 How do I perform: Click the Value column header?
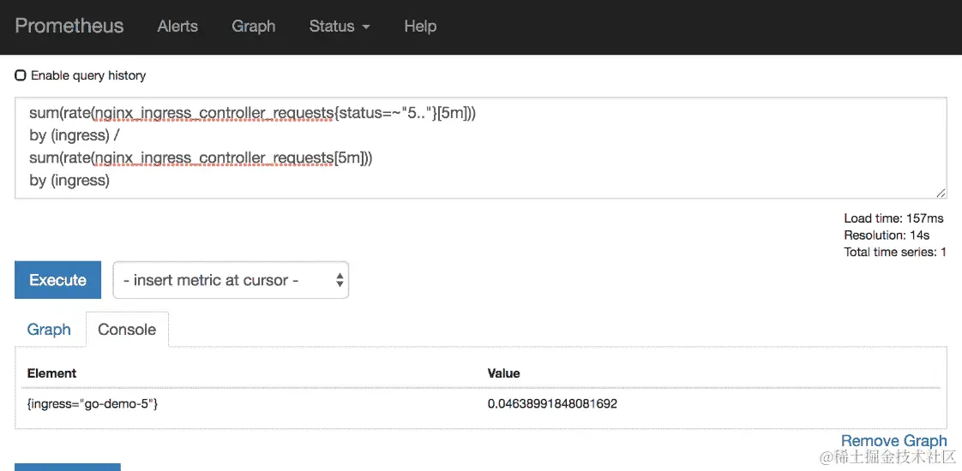[503, 373]
